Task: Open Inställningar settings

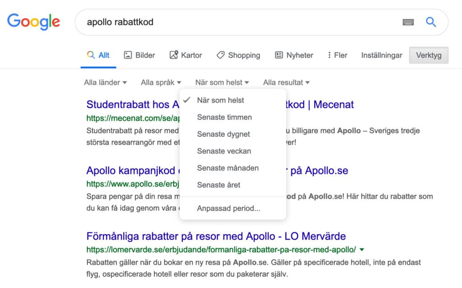Action: pos(382,55)
